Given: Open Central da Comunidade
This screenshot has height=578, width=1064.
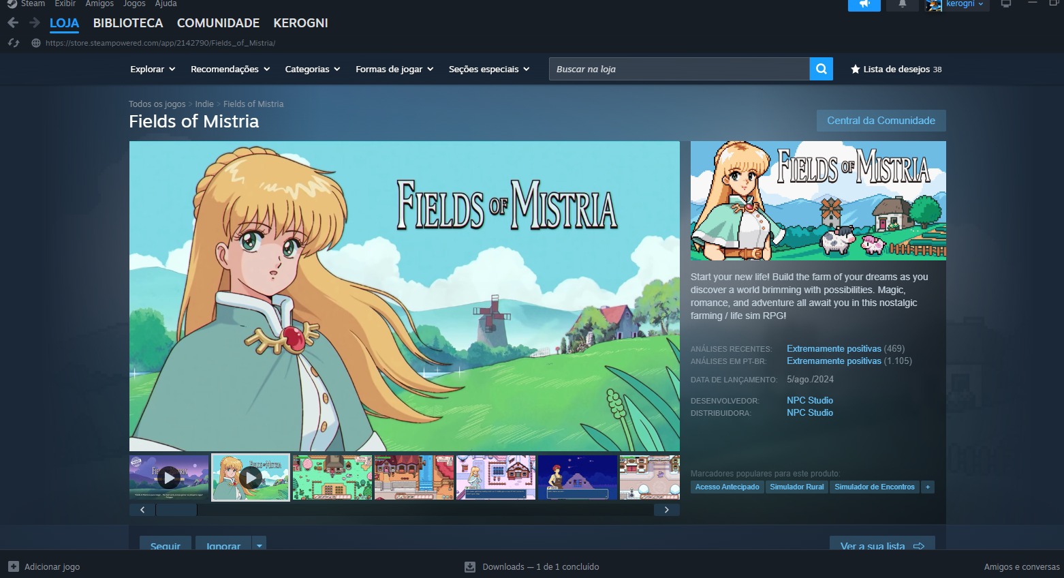Looking at the screenshot, I should tap(881, 121).
